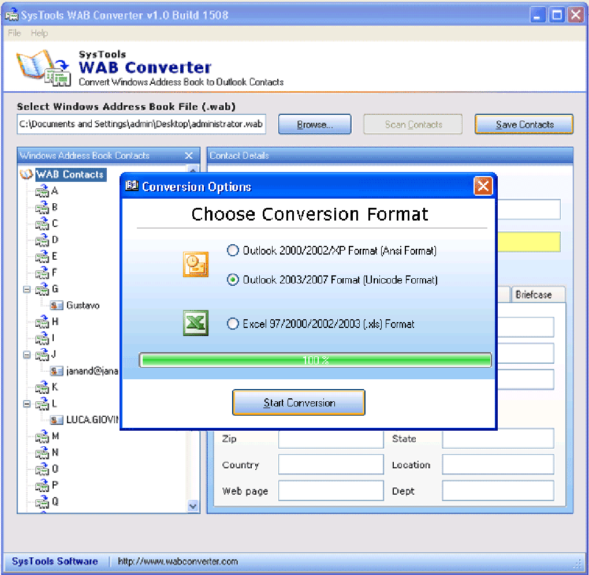Click the folder icon for letter E
The image size is (589, 575).
tap(42, 256)
